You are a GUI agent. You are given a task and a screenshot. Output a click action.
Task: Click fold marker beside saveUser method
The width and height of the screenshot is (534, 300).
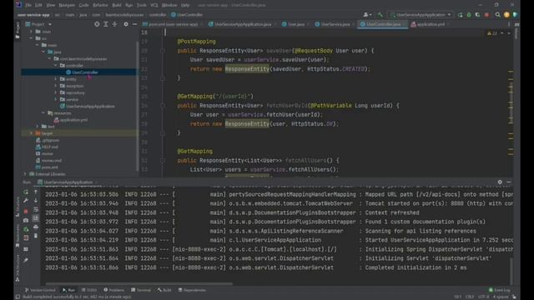tap(163, 51)
